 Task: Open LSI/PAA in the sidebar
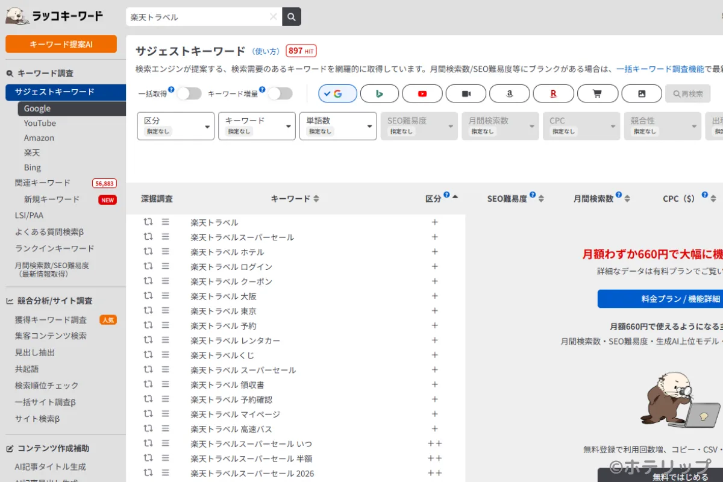coord(29,215)
